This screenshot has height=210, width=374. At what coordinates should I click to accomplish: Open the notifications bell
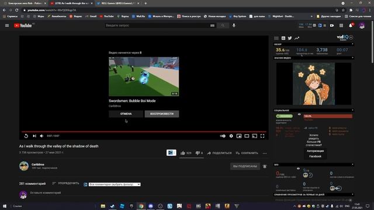tap(351, 26)
